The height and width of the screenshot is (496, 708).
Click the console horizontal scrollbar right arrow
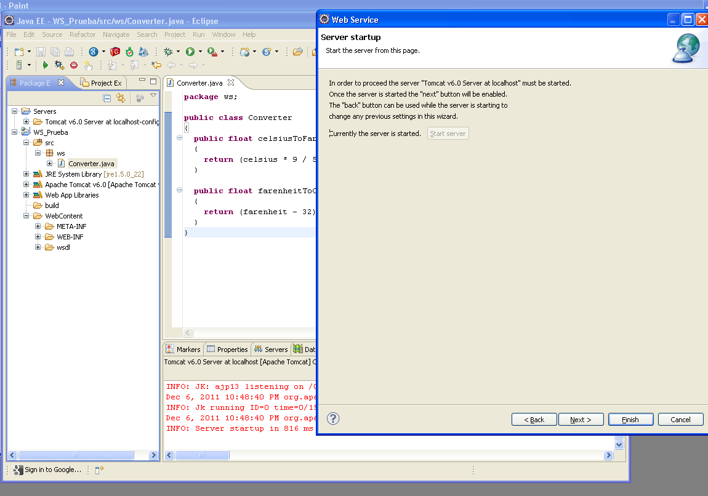click(608, 455)
